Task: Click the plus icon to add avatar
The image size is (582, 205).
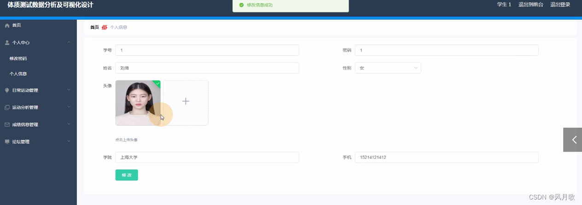Action: point(186,101)
